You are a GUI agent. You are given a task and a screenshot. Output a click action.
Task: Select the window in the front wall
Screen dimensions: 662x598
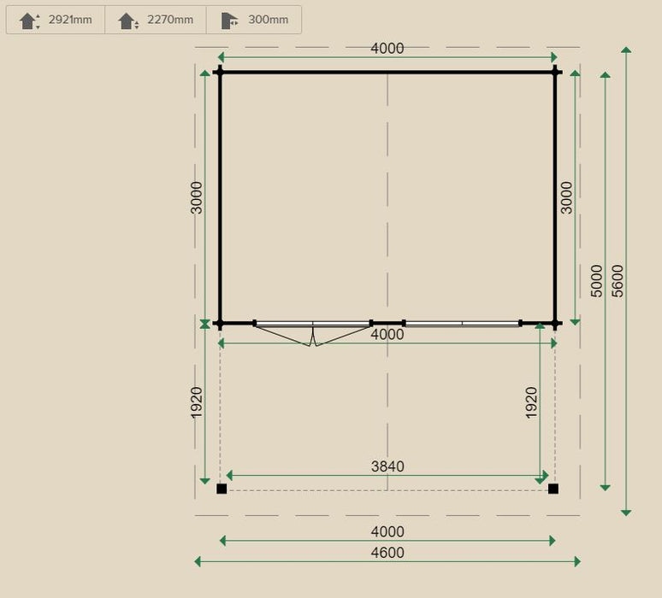point(462,324)
